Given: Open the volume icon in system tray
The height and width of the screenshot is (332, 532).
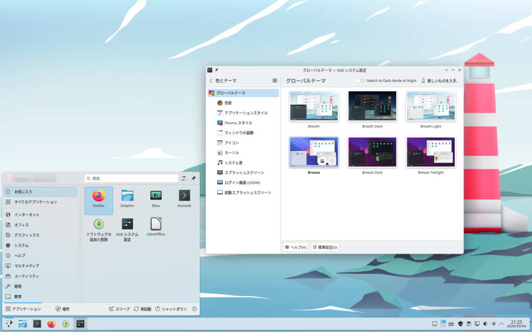Looking at the screenshot, I should coord(485,324).
